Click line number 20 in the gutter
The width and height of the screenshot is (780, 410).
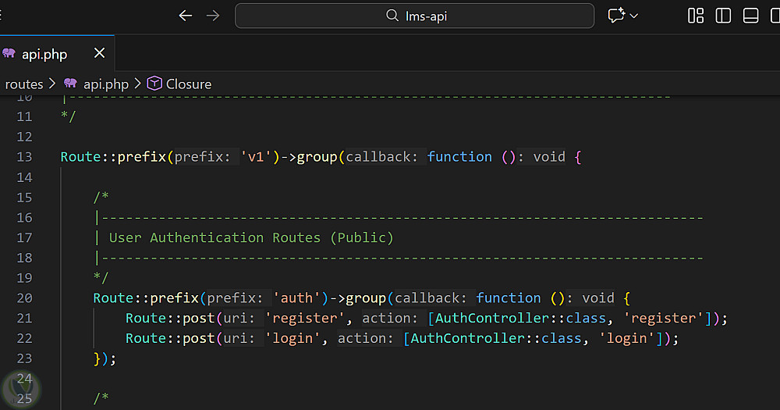pyautogui.click(x=24, y=298)
